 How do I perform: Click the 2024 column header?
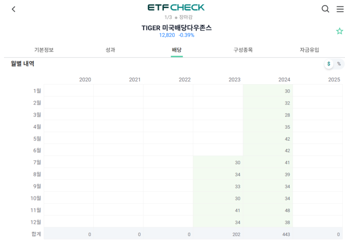[284, 80]
